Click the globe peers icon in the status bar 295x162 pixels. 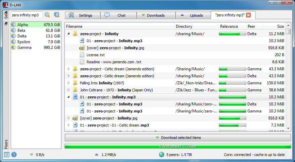[162, 155]
